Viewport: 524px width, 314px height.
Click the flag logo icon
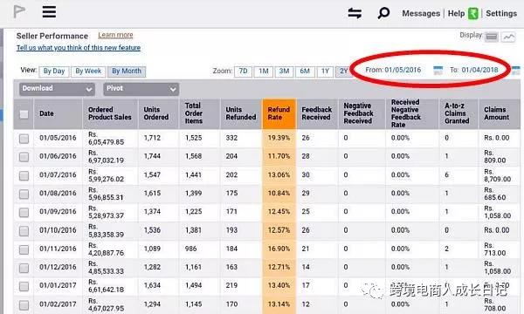[18, 11]
